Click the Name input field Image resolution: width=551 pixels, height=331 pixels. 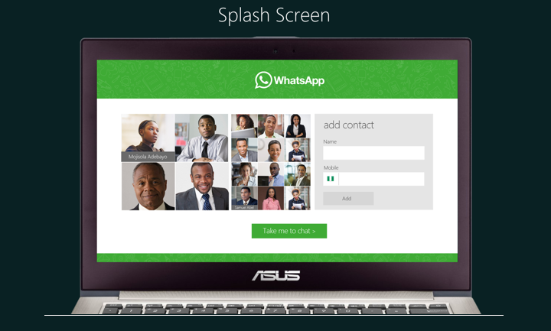373,153
